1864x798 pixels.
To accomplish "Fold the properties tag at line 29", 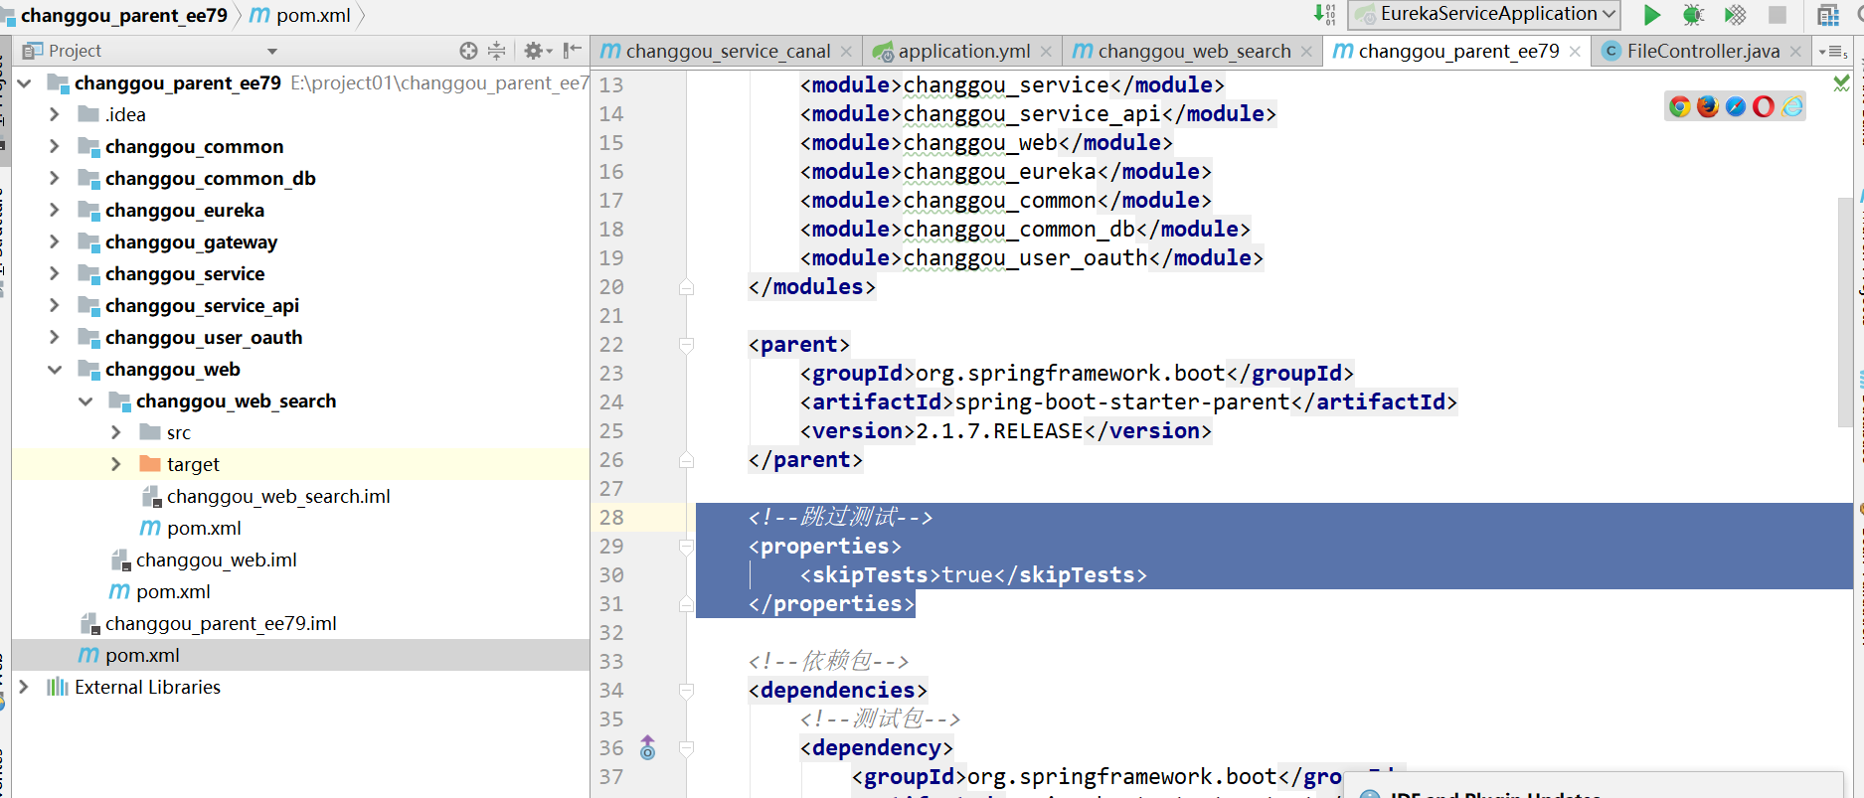I will click(686, 547).
